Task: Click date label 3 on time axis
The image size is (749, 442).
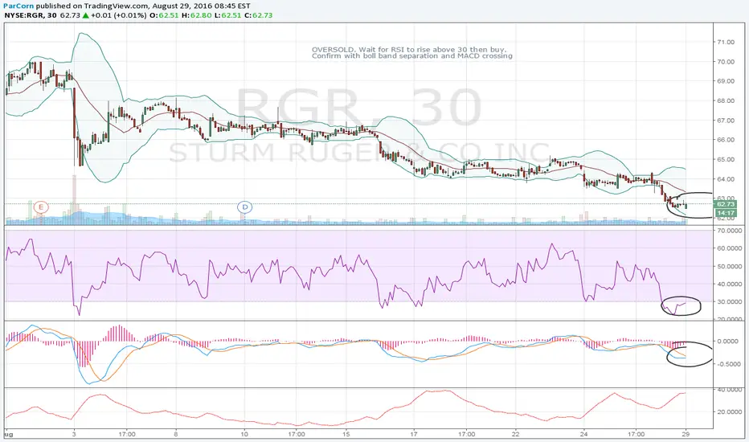Action: click(74, 434)
